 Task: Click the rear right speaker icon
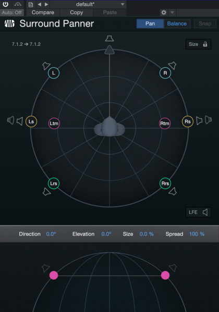[x=173, y=191]
